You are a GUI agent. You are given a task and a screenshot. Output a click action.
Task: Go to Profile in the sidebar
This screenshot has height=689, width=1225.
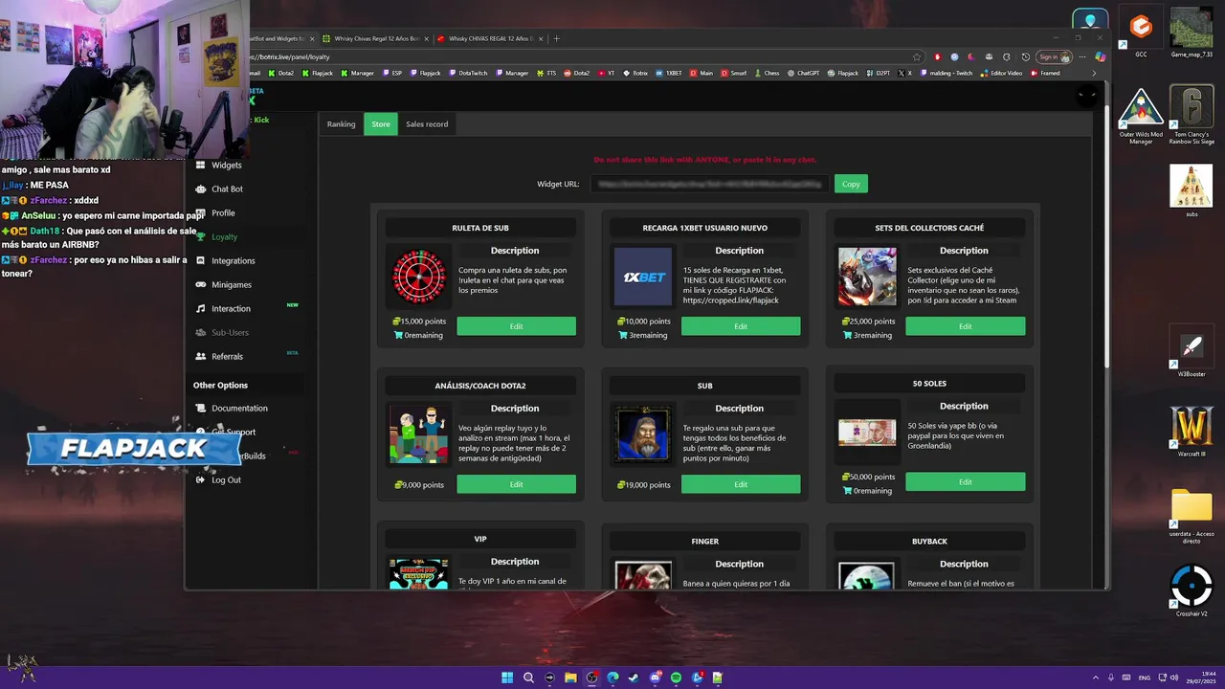[x=223, y=213]
